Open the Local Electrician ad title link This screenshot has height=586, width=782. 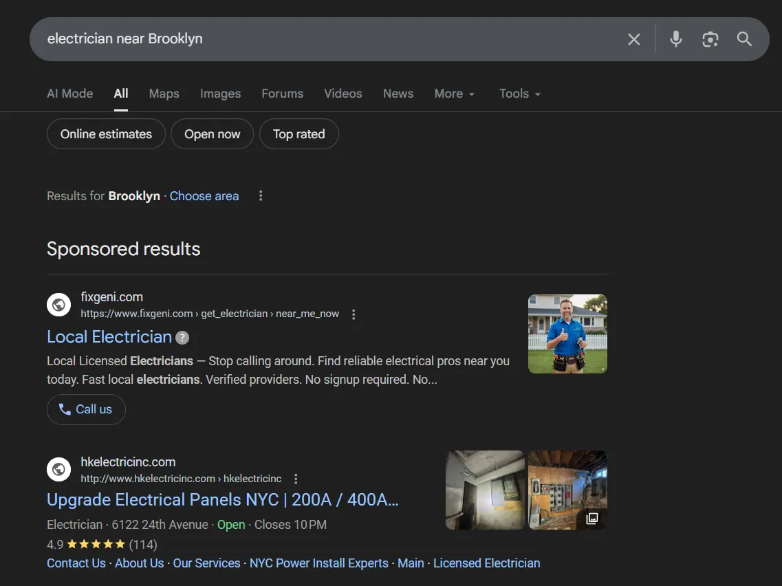click(109, 337)
